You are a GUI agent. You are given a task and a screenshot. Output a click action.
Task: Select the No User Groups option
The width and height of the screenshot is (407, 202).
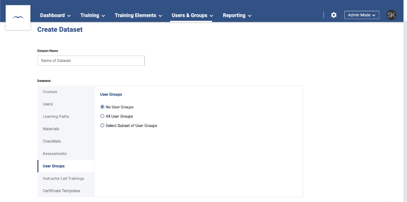coord(117,107)
